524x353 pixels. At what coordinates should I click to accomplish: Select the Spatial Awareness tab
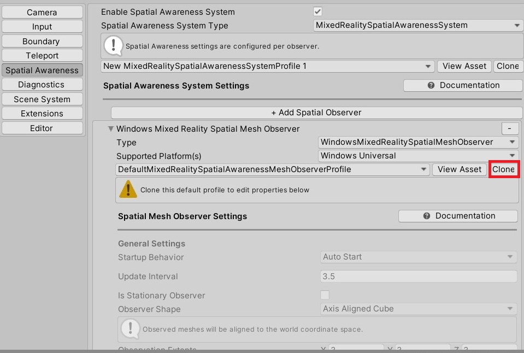click(x=42, y=70)
